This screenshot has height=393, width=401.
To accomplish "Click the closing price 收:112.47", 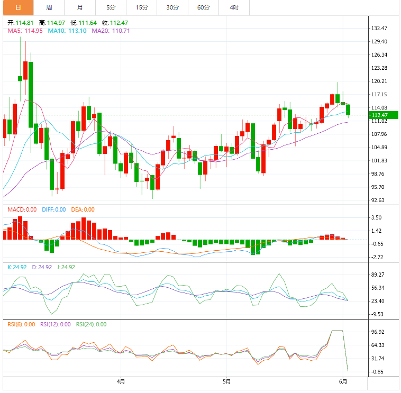I will [115, 23].
